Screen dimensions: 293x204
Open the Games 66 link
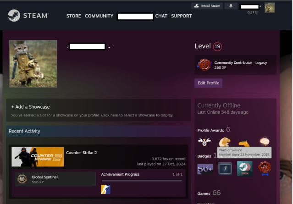(209, 193)
